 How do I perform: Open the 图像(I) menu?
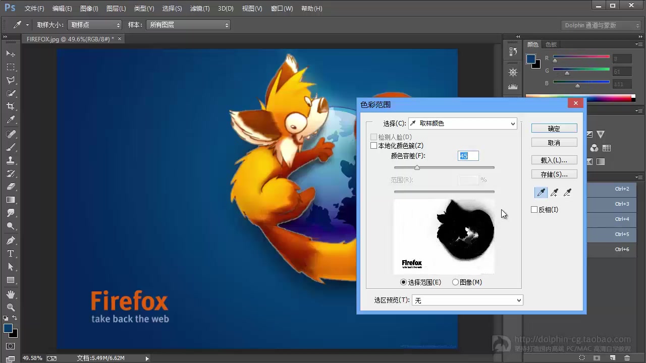[x=89, y=9]
